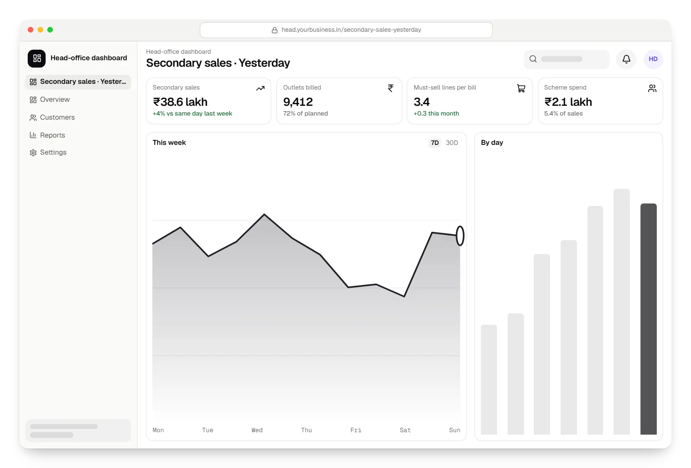Switch chart range to 7D
The height and width of the screenshot is (468, 691).
coord(435,143)
